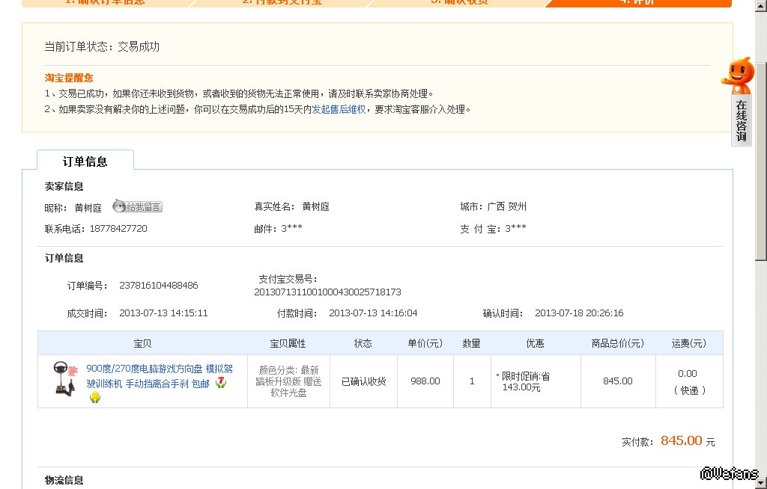Viewport: 767px width, 489px height.
Task: Open the 900度/270度电脑游戏方向盘 product link
Action: point(160,376)
